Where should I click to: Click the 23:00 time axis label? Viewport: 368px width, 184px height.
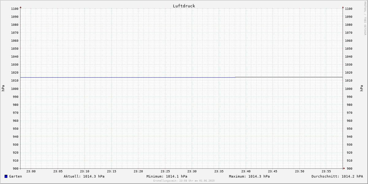pos(31,171)
